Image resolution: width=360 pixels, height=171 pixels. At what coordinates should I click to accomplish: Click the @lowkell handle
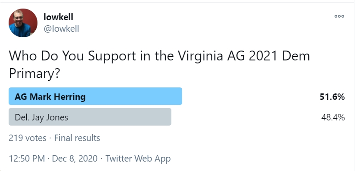pyautogui.click(x=61, y=29)
